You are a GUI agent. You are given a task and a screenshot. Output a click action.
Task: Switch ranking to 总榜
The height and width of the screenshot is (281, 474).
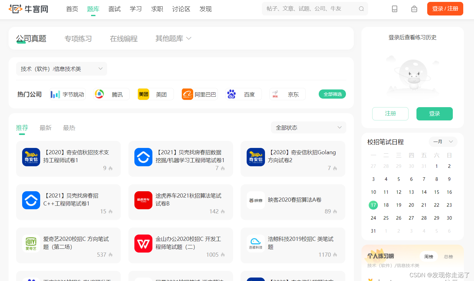(x=448, y=257)
